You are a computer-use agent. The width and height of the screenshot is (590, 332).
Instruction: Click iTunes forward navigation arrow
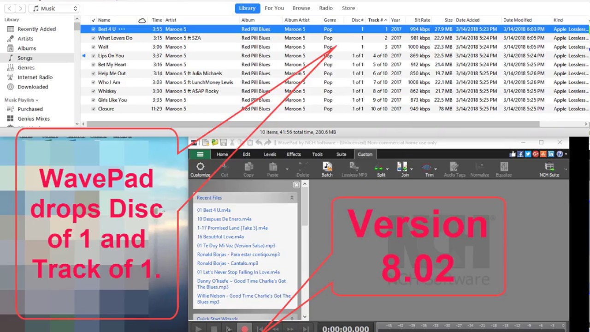(x=20, y=8)
